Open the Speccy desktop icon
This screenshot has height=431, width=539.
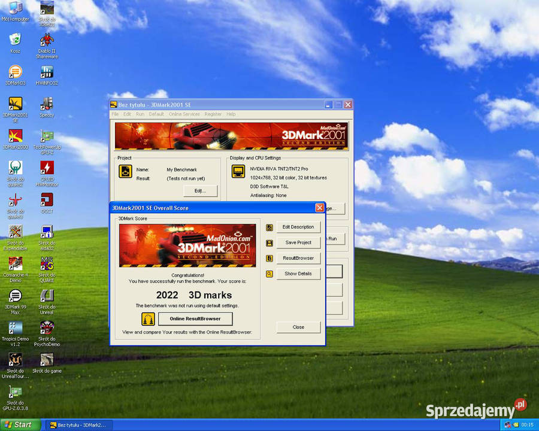pyautogui.click(x=47, y=107)
